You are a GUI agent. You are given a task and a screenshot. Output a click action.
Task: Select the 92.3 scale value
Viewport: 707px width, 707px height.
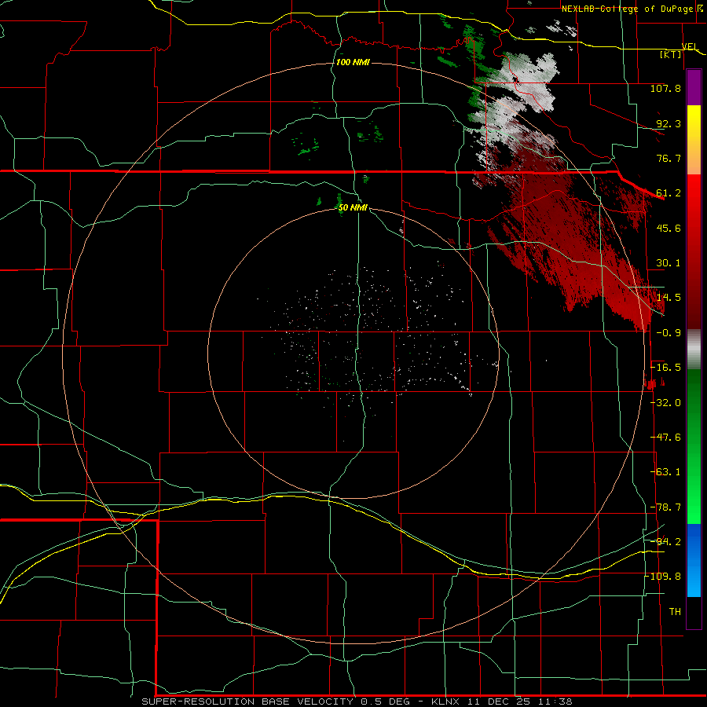[x=669, y=123]
